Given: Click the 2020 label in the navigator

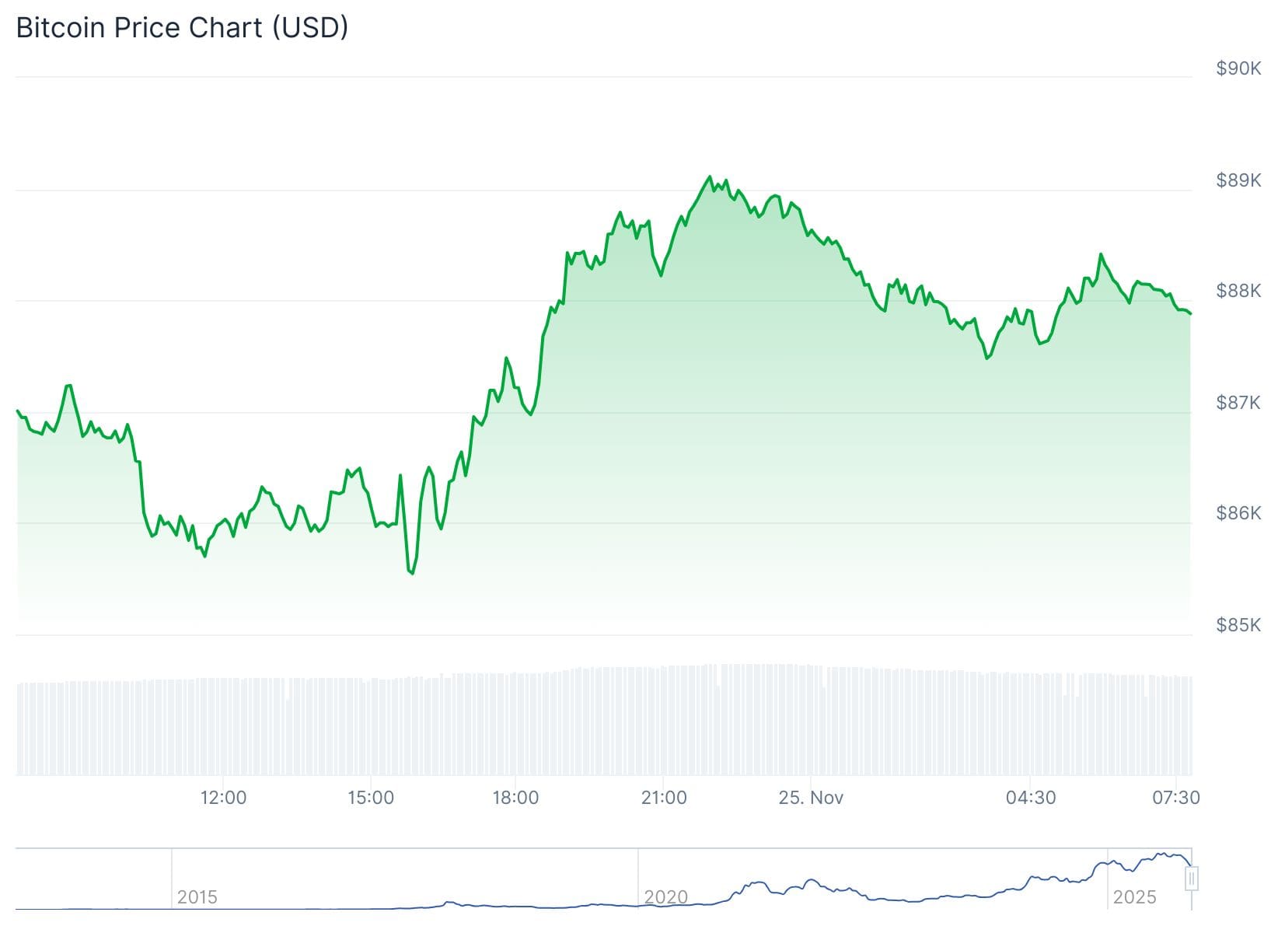Looking at the screenshot, I should pos(665,897).
